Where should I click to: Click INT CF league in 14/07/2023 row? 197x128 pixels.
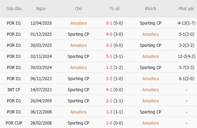coord(14,90)
